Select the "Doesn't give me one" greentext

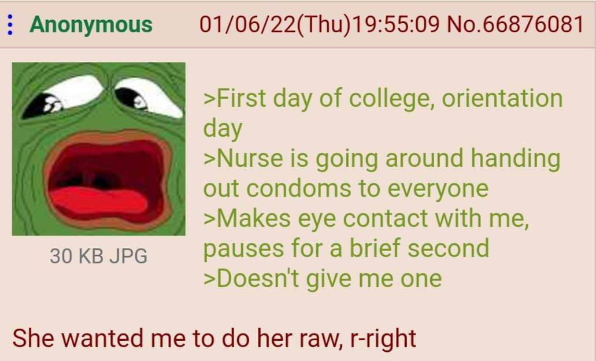(x=323, y=278)
